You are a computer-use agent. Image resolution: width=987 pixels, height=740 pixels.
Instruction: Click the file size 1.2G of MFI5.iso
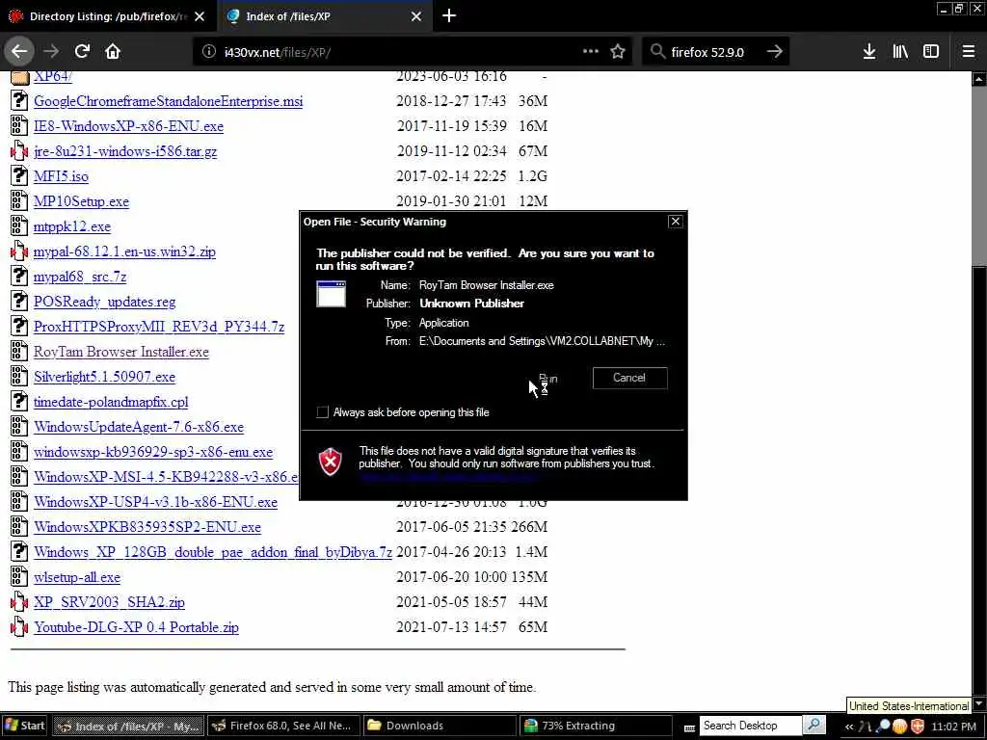click(532, 176)
